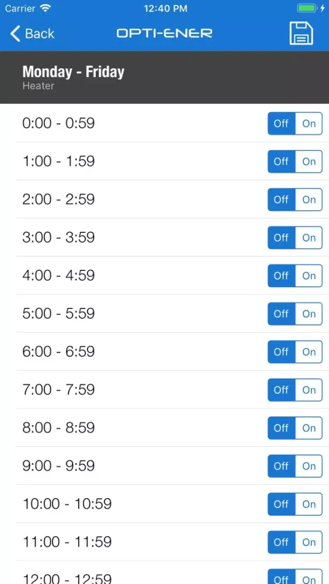Image resolution: width=329 pixels, height=584 pixels.
Task: Go Back to previous screen
Action: [x=32, y=33]
